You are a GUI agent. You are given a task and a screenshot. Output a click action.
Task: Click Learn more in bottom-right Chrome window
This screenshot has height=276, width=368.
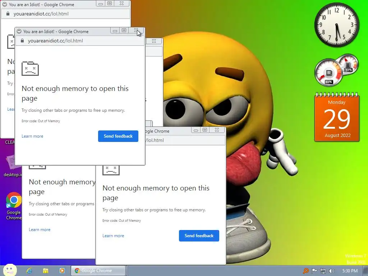click(x=113, y=236)
